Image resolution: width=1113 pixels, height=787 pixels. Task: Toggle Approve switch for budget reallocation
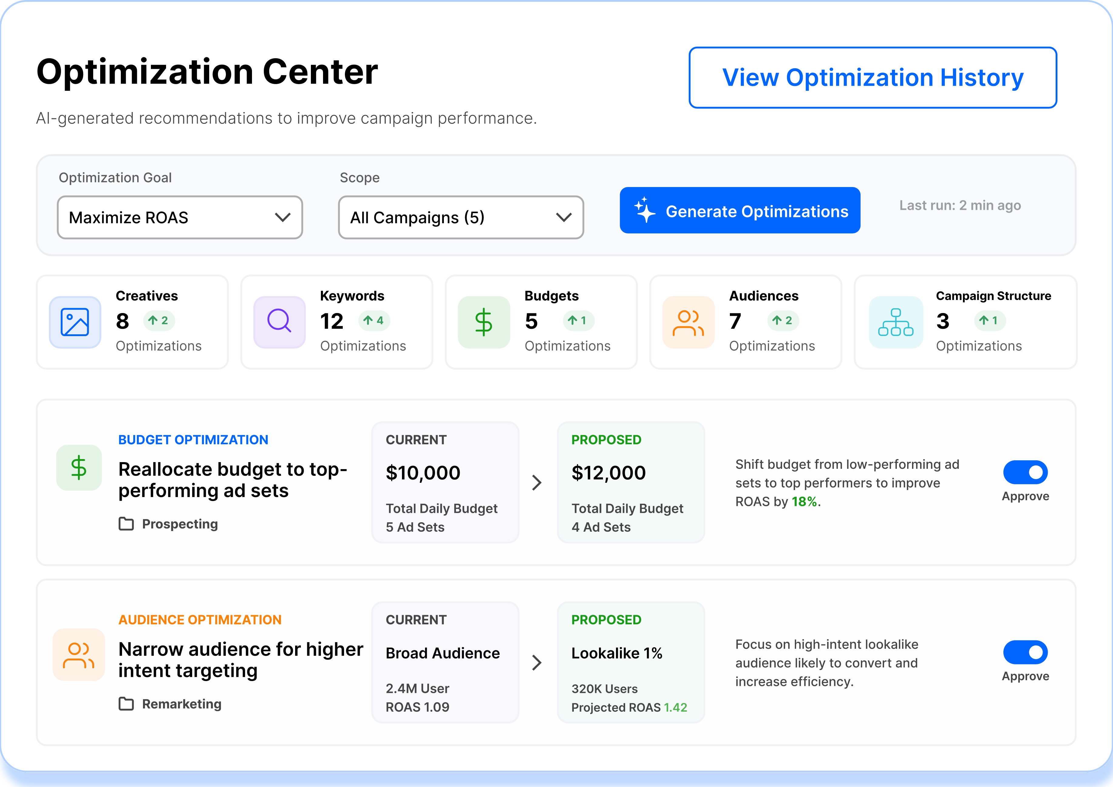[x=1025, y=472]
